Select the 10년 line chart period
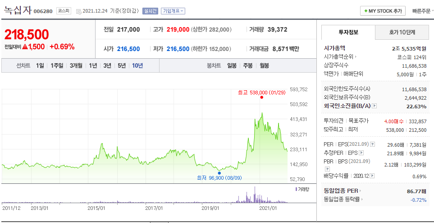 click(137, 66)
